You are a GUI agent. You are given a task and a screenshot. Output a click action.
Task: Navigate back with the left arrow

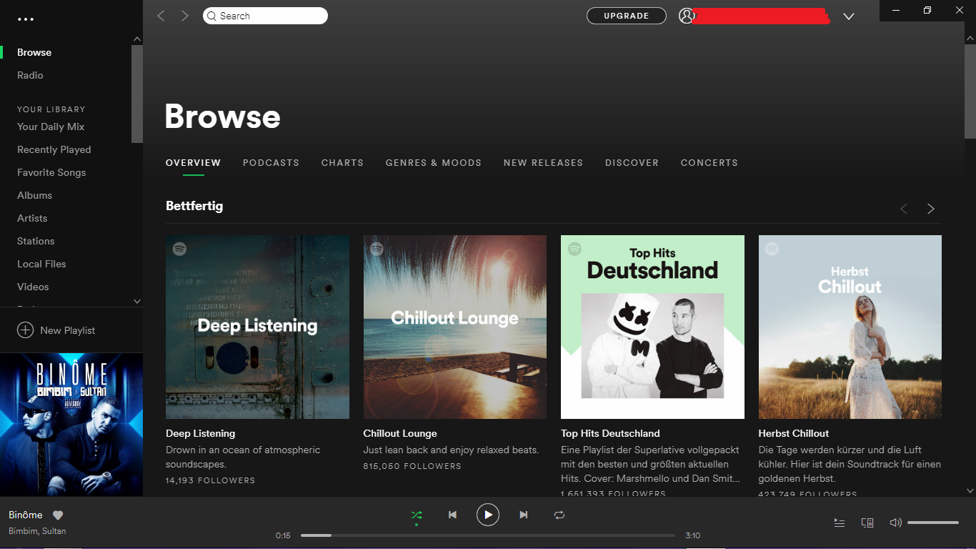161,16
